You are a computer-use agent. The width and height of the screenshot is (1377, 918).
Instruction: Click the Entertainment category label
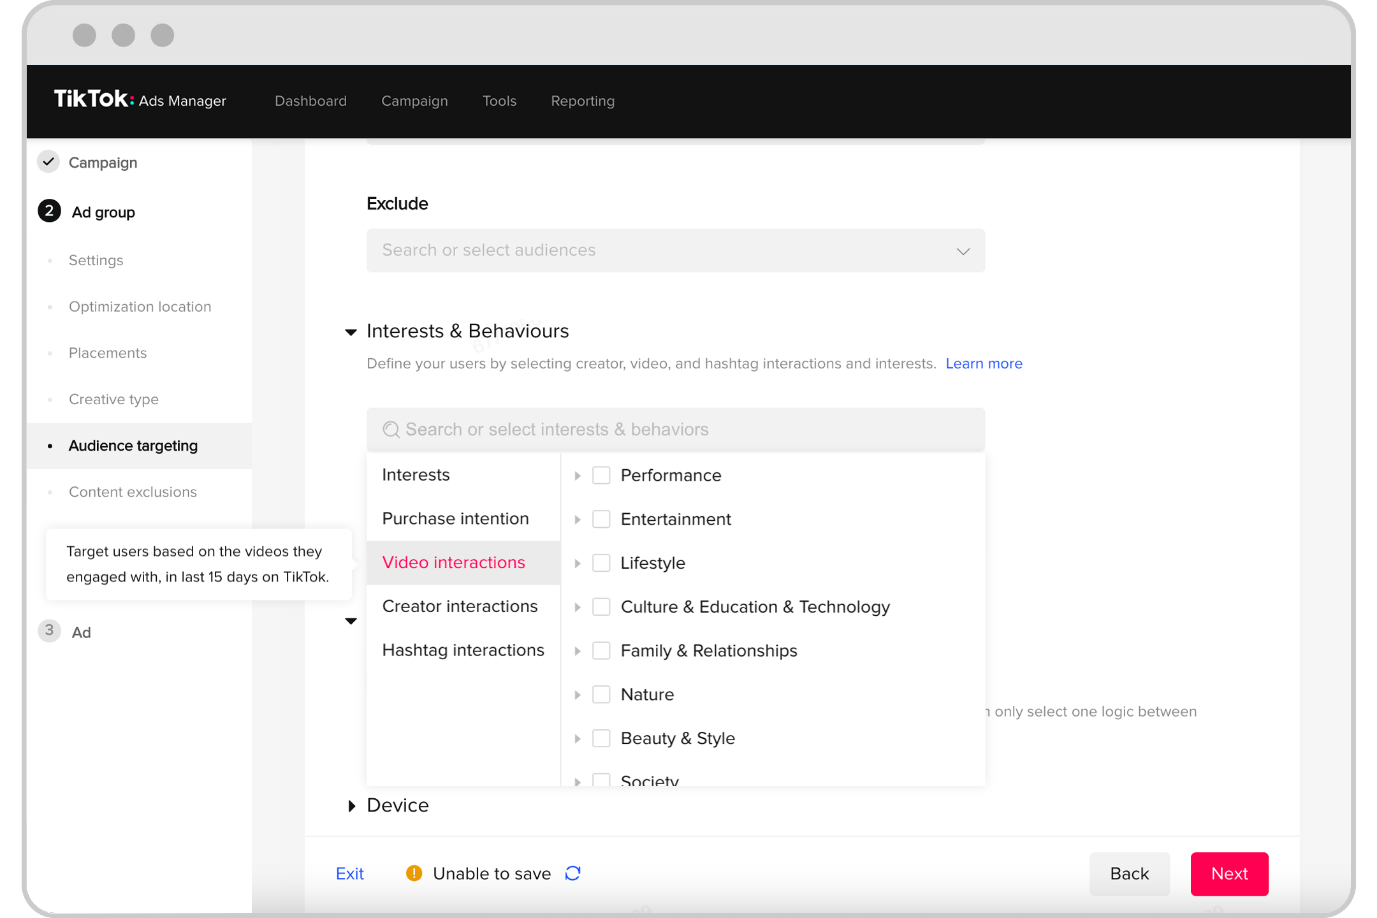click(x=676, y=519)
